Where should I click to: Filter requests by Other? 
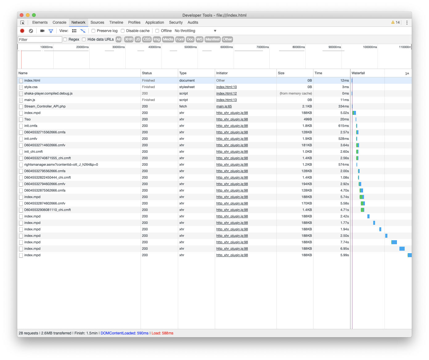pos(227,39)
